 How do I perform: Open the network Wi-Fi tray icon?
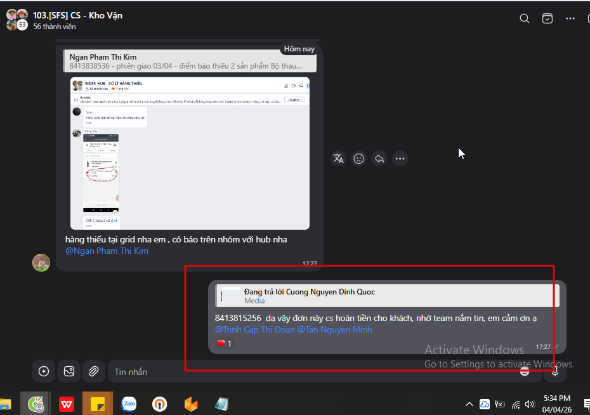pyautogui.click(x=516, y=405)
